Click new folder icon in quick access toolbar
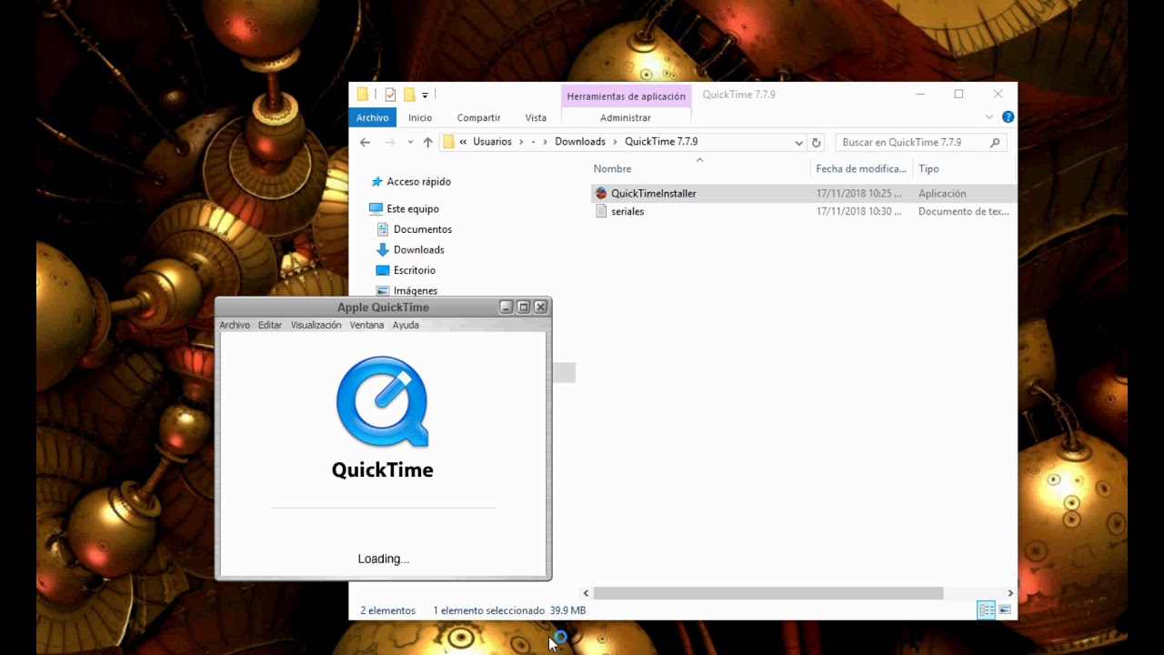The width and height of the screenshot is (1164, 655). click(x=409, y=95)
